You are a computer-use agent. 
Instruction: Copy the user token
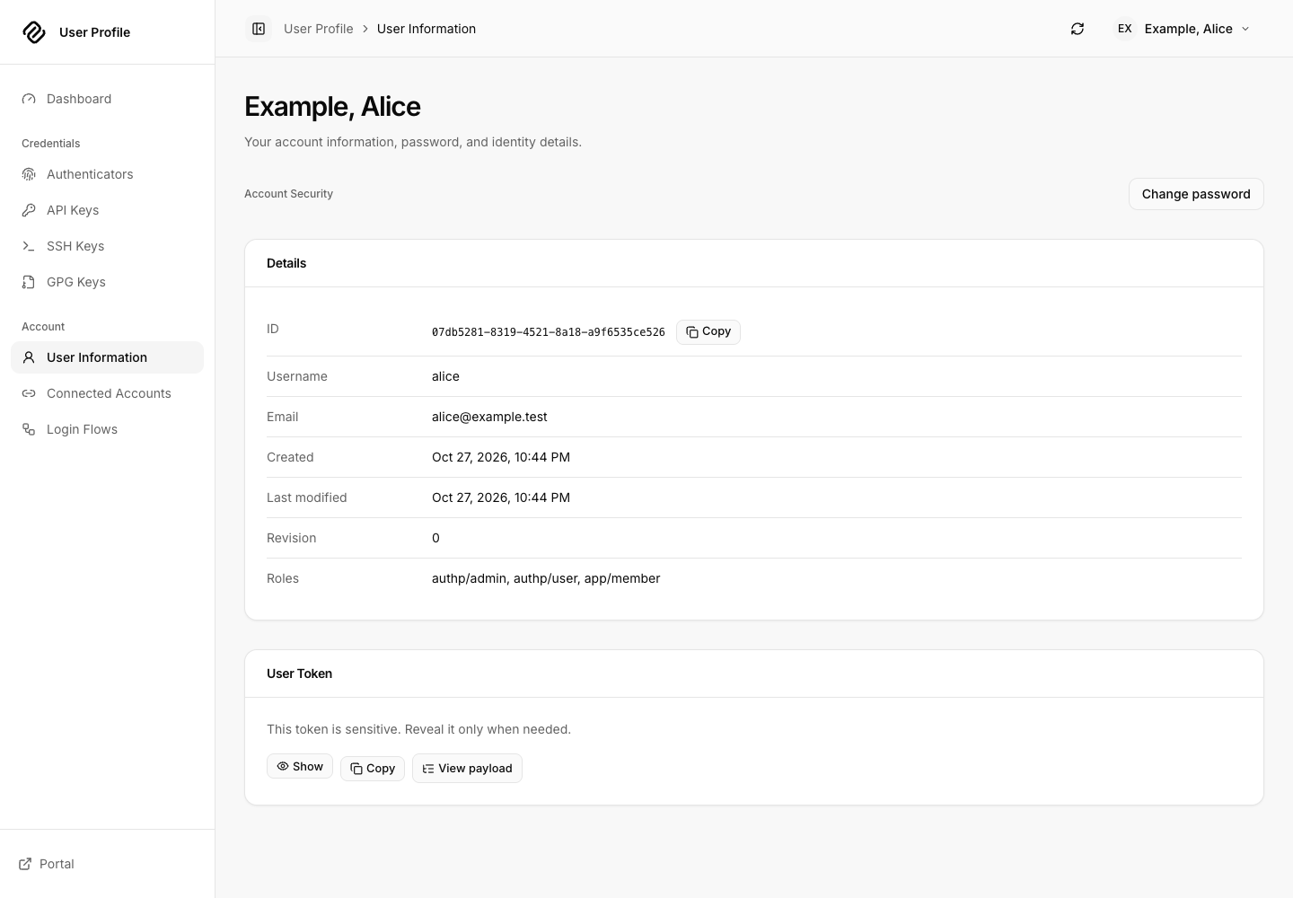[x=373, y=769]
